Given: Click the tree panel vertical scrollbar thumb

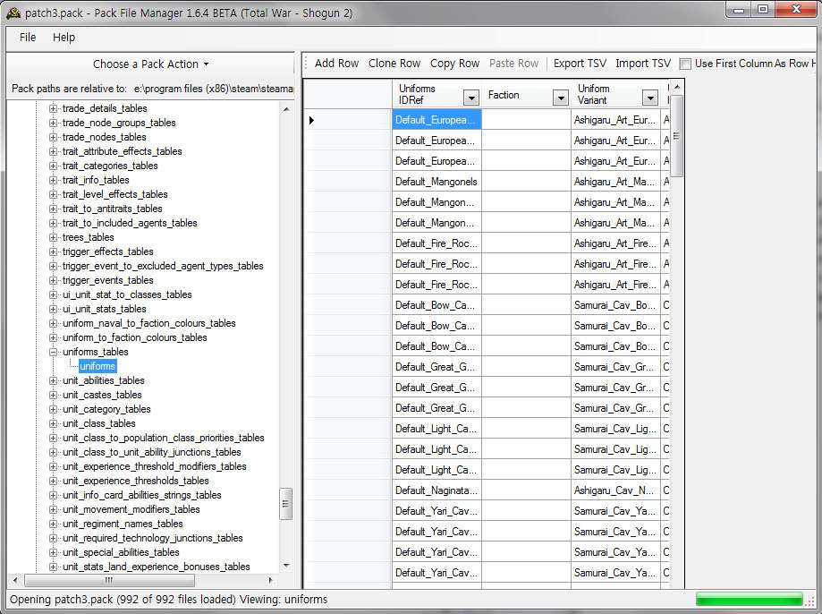Looking at the screenshot, I should 286,502.
